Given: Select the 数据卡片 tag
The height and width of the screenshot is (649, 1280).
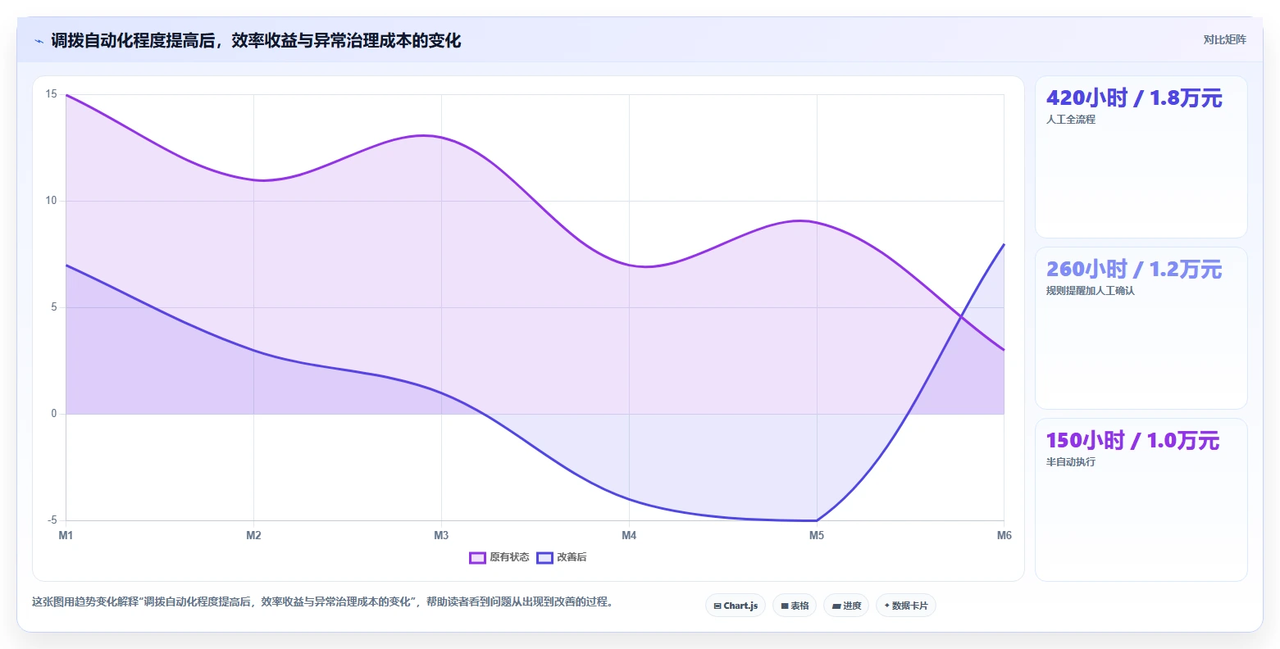Looking at the screenshot, I should (x=906, y=606).
